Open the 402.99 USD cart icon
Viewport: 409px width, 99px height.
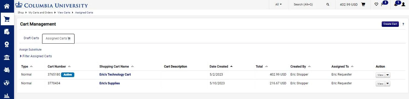tap(363, 4)
